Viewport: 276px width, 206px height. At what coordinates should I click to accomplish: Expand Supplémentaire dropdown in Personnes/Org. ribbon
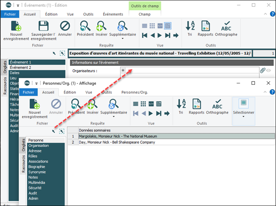(x=118, y=107)
